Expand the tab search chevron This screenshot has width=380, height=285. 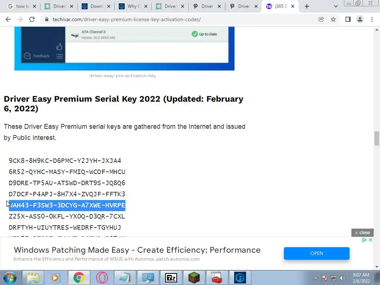(x=335, y=6)
